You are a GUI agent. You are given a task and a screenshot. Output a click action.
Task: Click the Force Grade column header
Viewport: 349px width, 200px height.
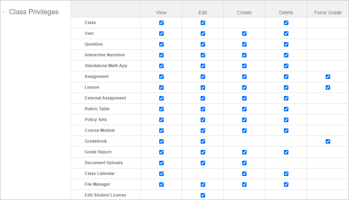pos(328,13)
